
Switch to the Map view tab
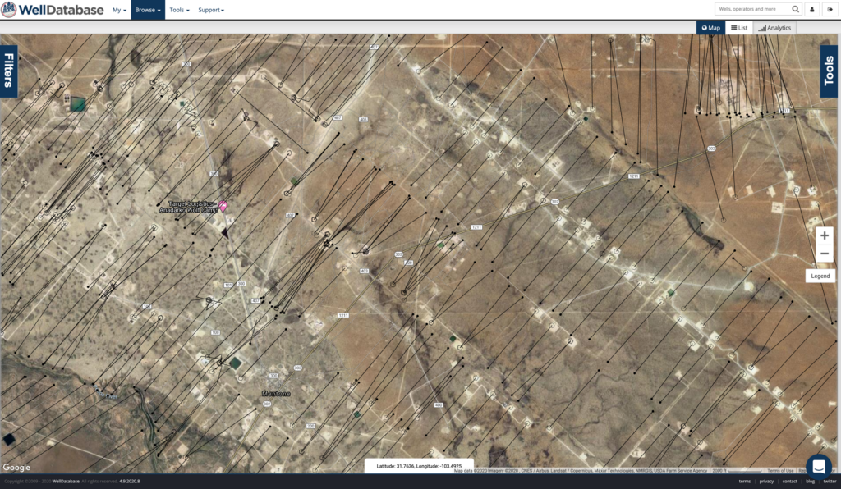pyautogui.click(x=710, y=28)
